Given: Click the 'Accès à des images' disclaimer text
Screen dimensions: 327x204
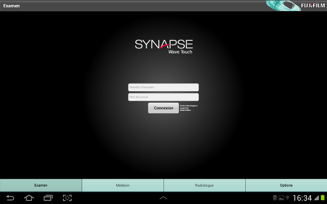Looking at the screenshot, I should click(189, 108).
